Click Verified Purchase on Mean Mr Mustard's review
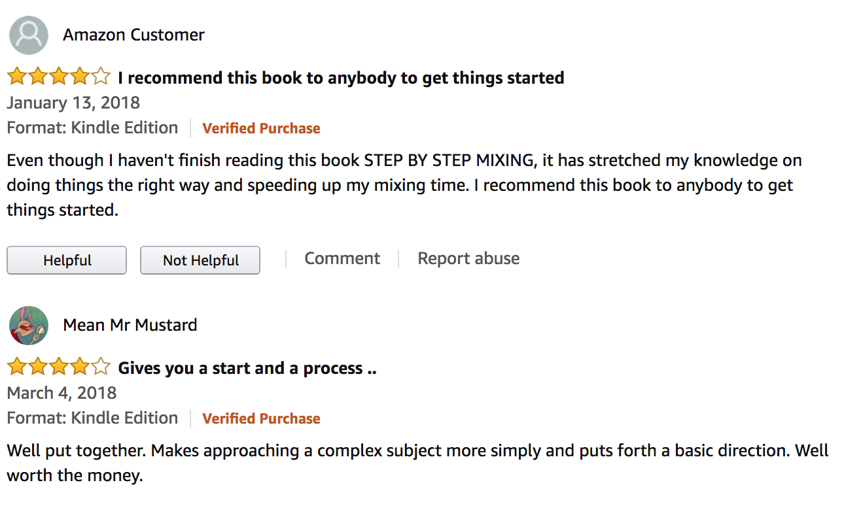Viewport: 844px width, 506px height. pos(261,418)
